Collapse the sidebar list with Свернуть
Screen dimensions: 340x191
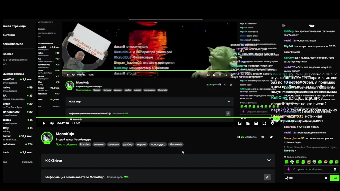point(27,162)
